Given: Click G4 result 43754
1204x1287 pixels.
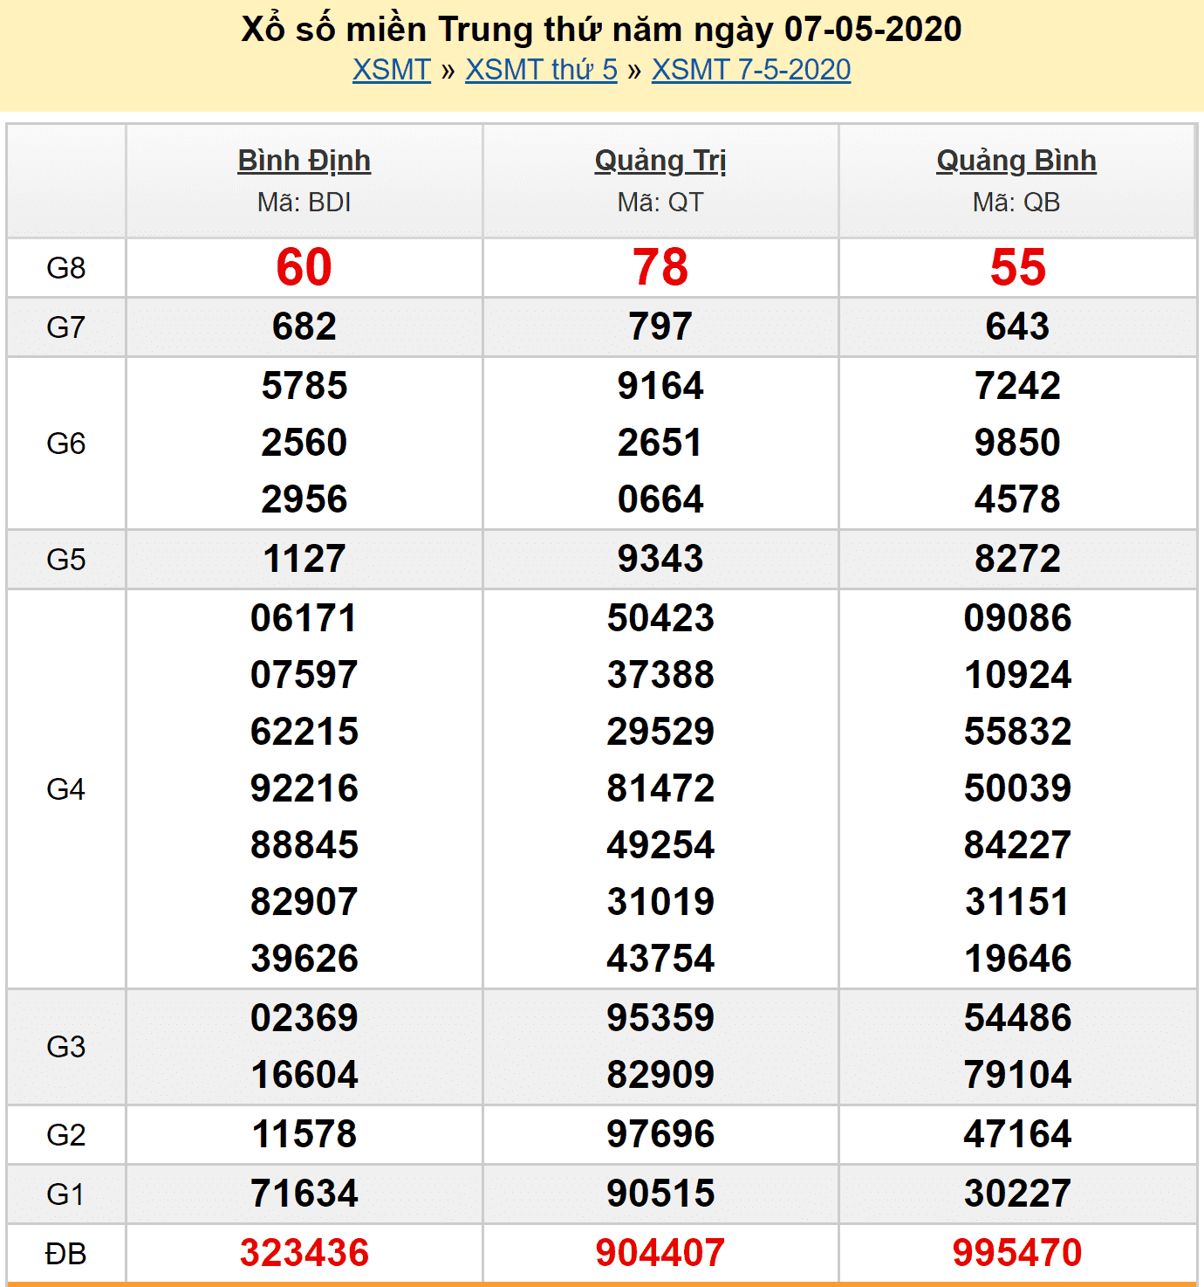Looking at the screenshot, I should (660, 959).
